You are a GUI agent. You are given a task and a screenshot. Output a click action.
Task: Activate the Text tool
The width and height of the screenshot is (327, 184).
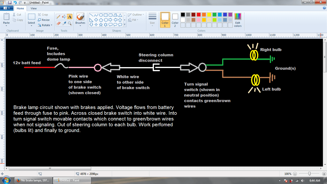(70, 16)
